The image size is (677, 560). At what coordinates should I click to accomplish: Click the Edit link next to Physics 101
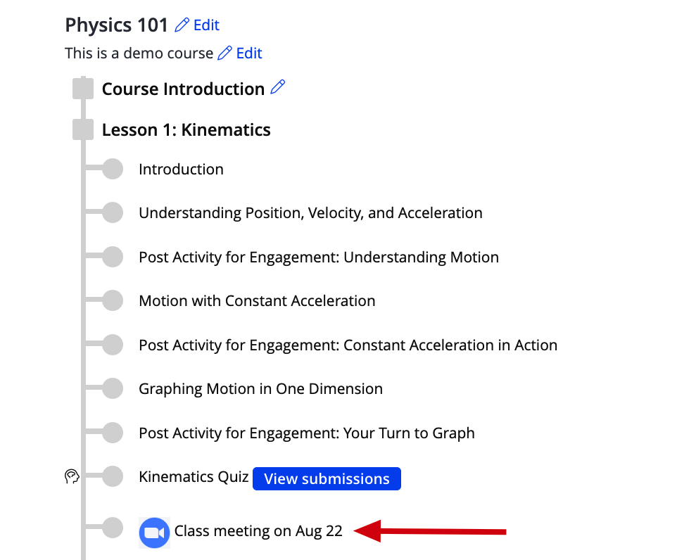(x=206, y=25)
